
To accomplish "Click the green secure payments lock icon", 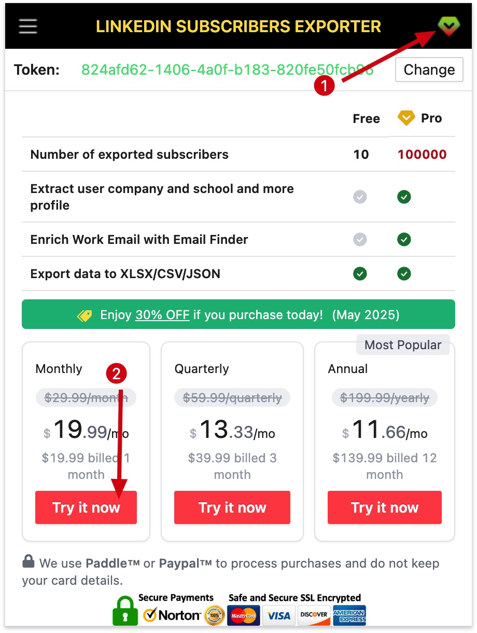I will pyautogui.click(x=125, y=610).
